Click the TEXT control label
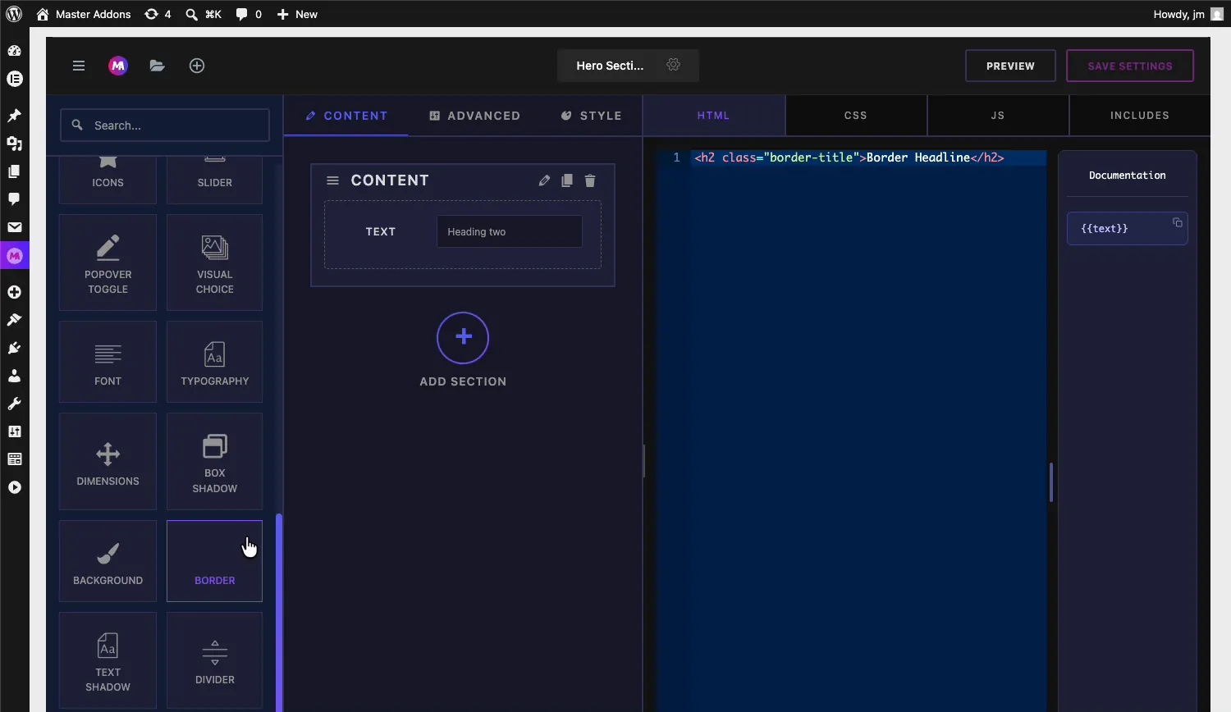1231x712 pixels. coord(381,231)
